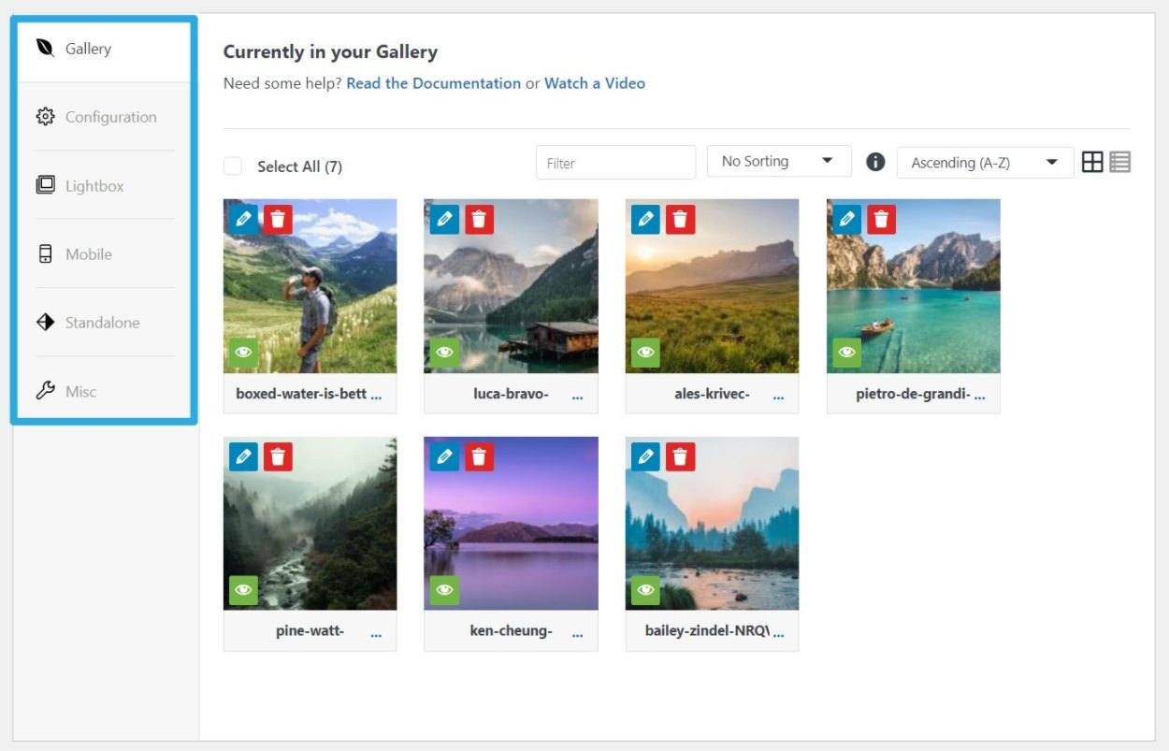This screenshot has height=751, width=1169.
Task: Expand the ellipsis next to pine-watt-
Action: point(376,634)
